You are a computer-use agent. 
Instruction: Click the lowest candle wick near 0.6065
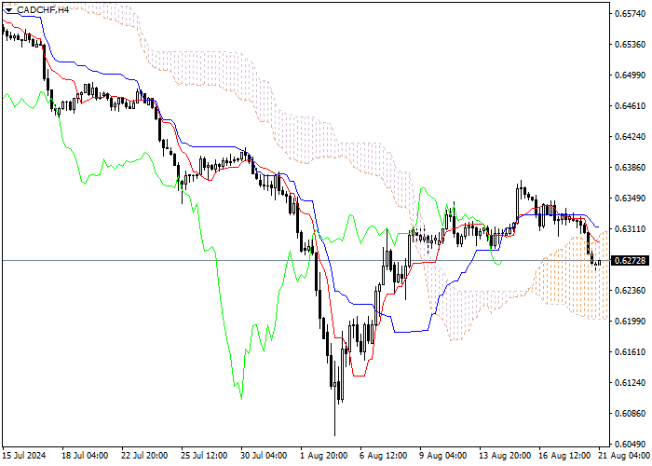(x=334, y=412)
